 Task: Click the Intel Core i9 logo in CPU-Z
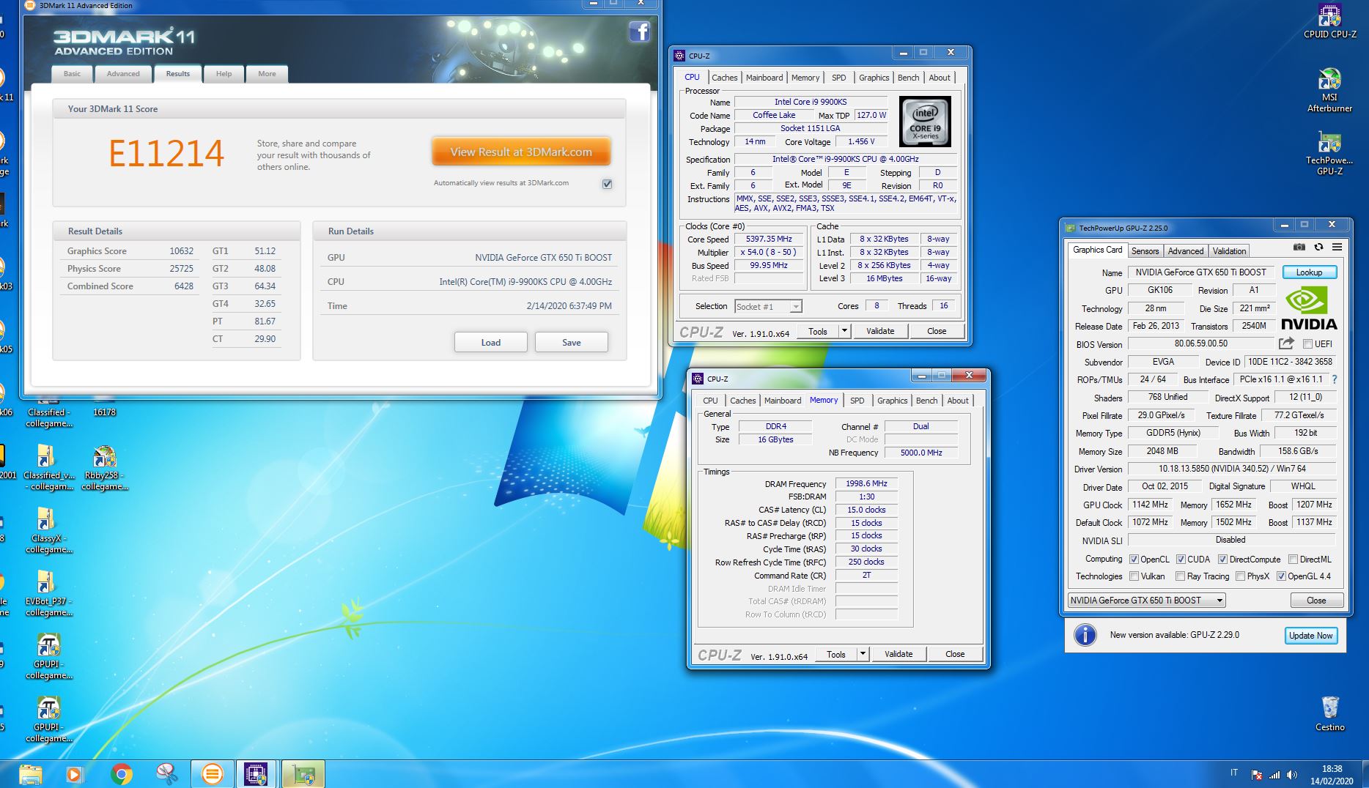925,122
